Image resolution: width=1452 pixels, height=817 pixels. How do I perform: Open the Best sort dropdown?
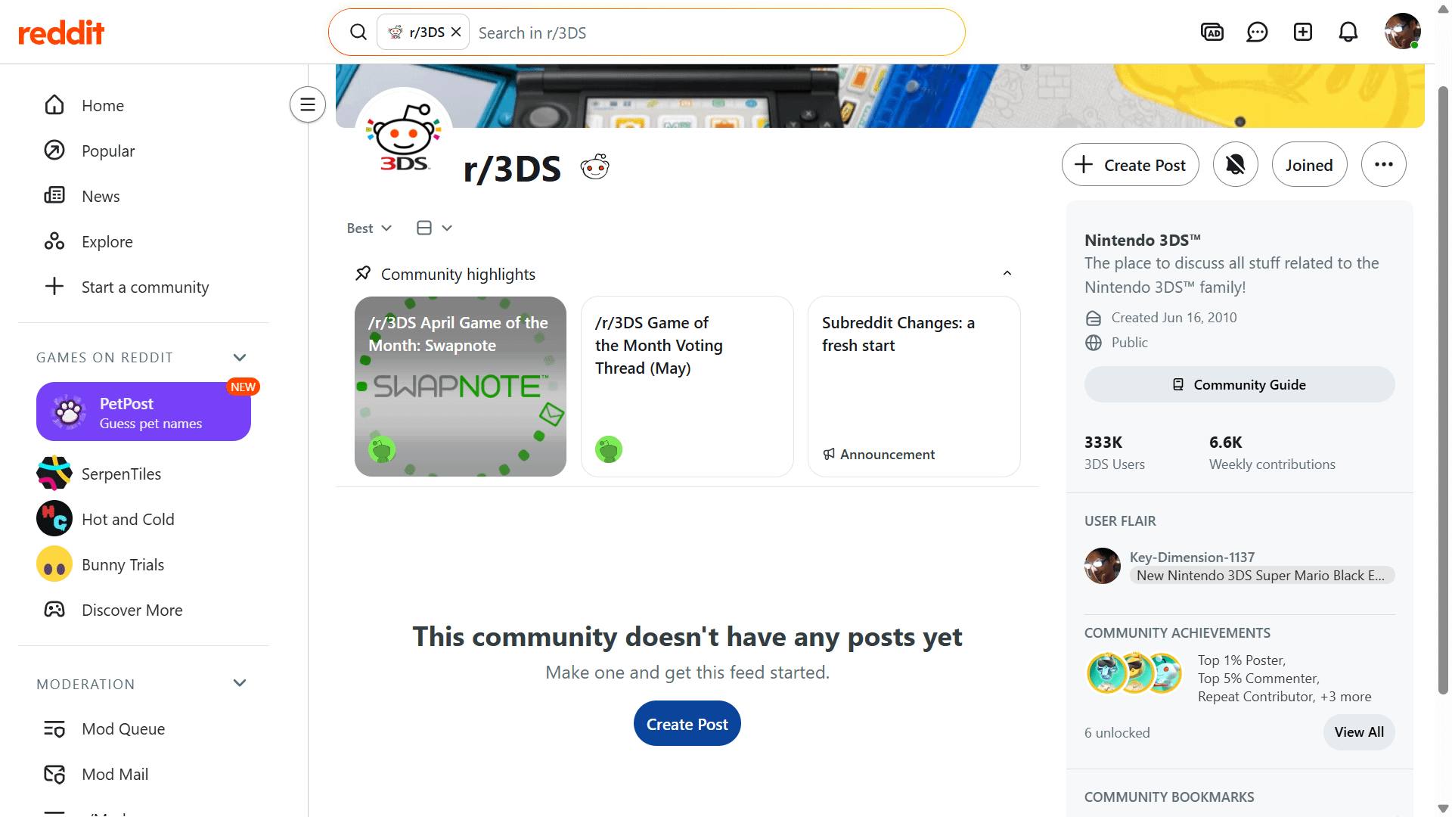(369, 228)
